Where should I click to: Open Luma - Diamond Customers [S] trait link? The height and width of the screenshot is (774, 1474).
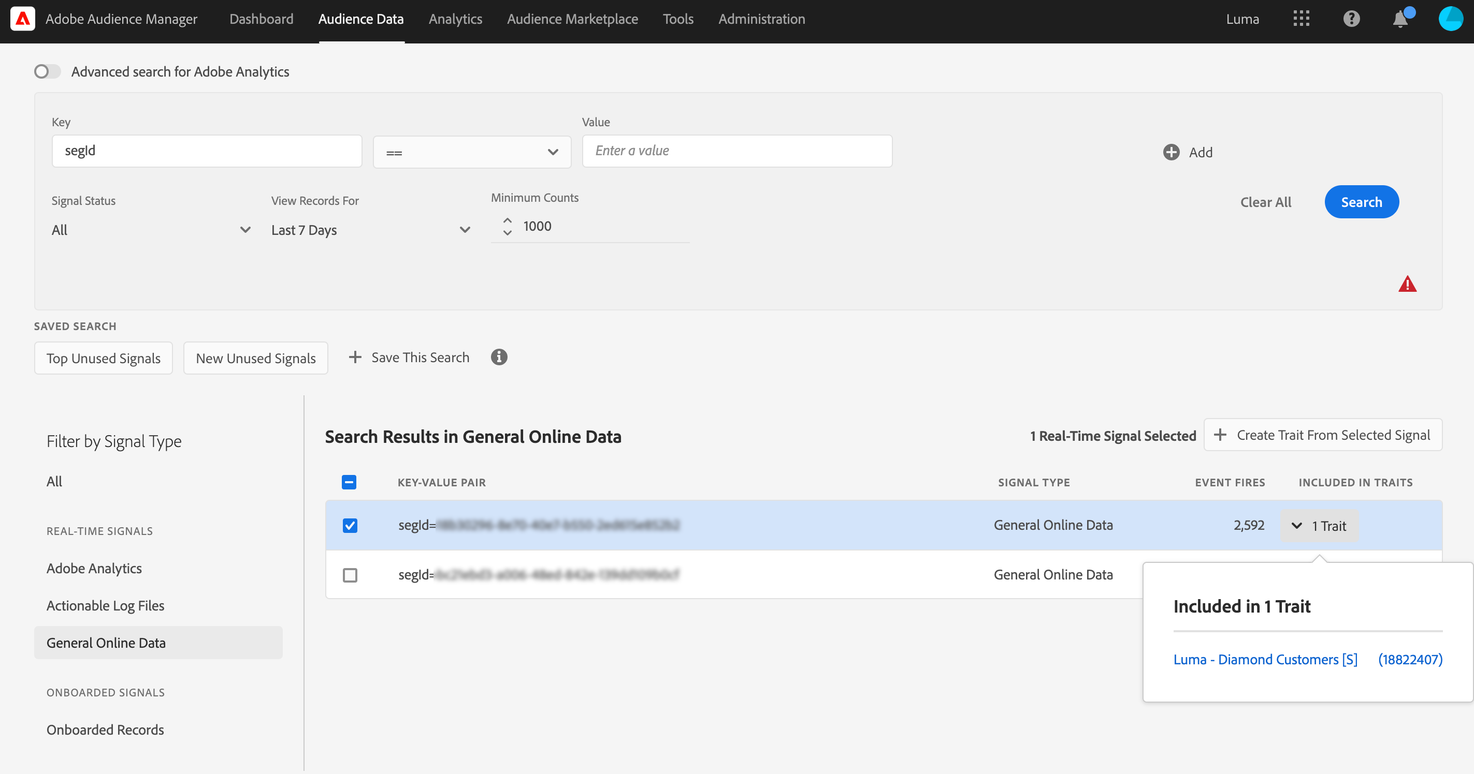click(1265, 659)
